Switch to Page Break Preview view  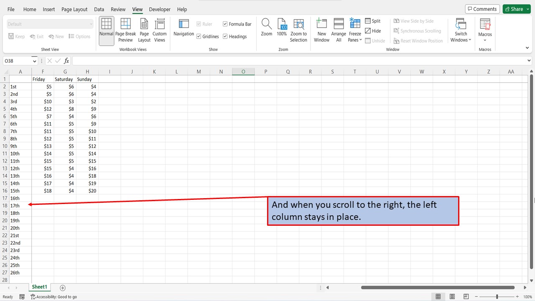[125, 29]
